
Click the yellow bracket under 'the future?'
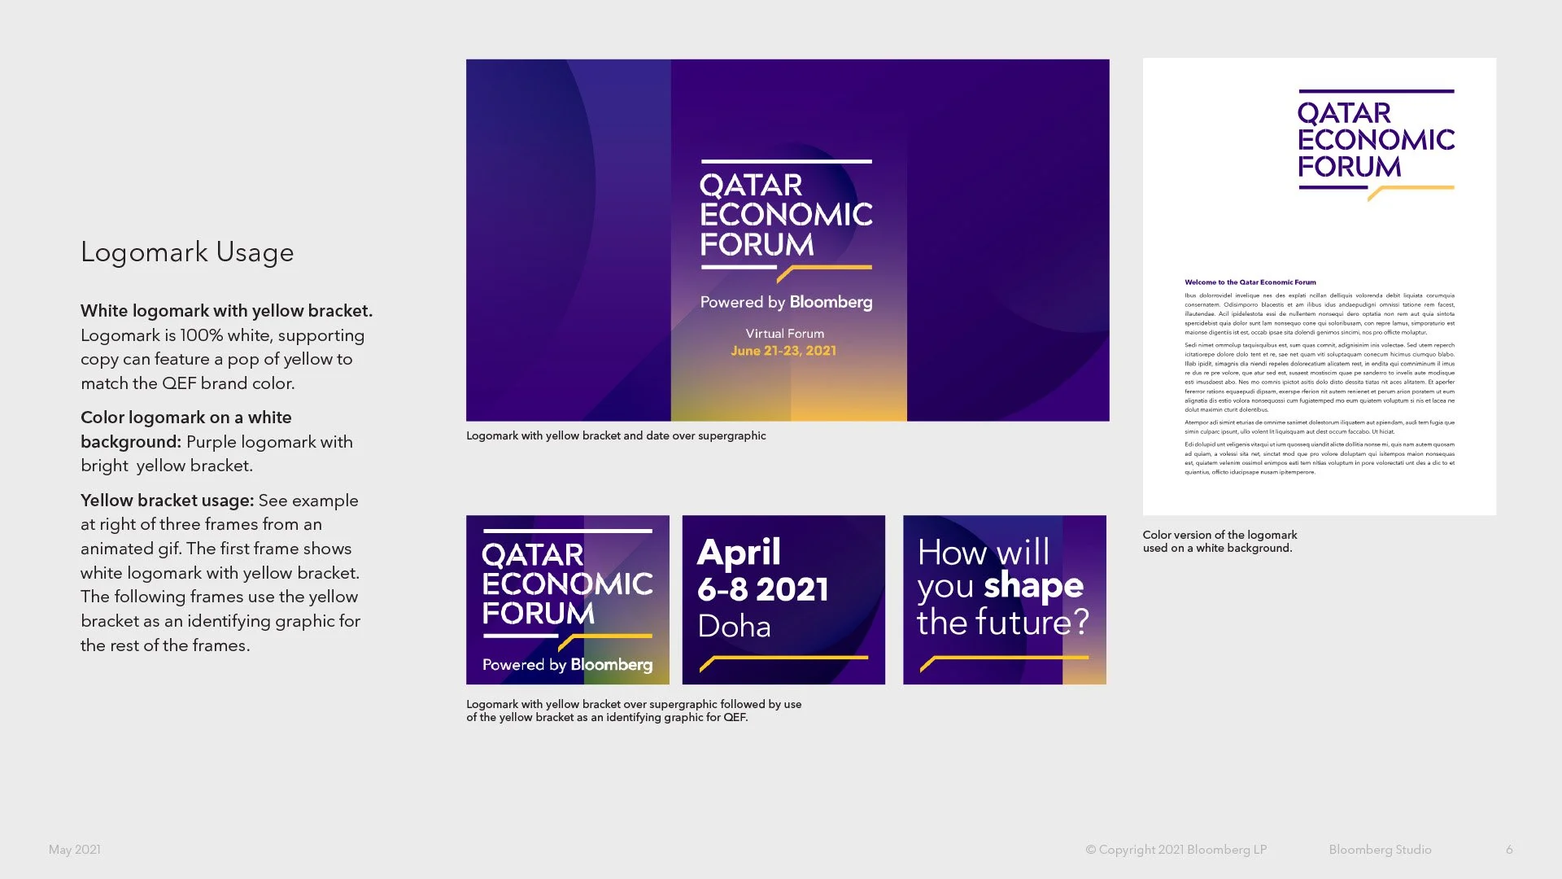click(1004, 663)
